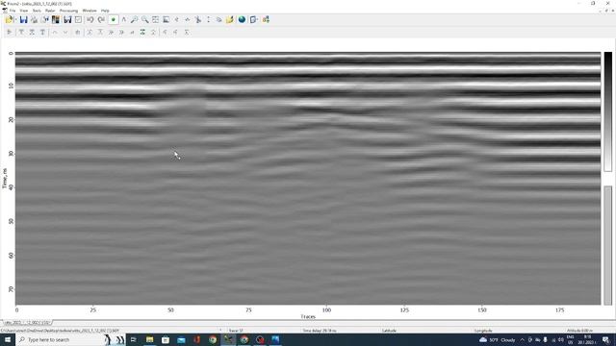Click the Windows Start button
This screenshot has height=346, width=616.
point(7,339)
